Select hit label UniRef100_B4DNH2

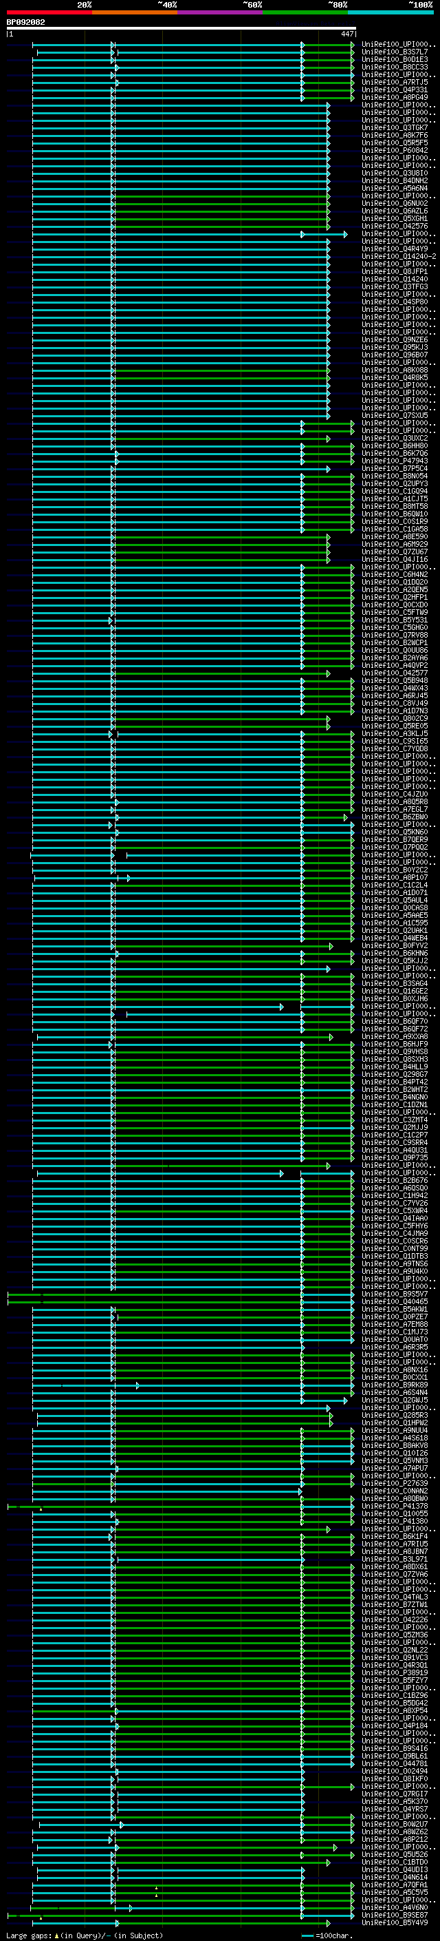click(x=395, y=181)
